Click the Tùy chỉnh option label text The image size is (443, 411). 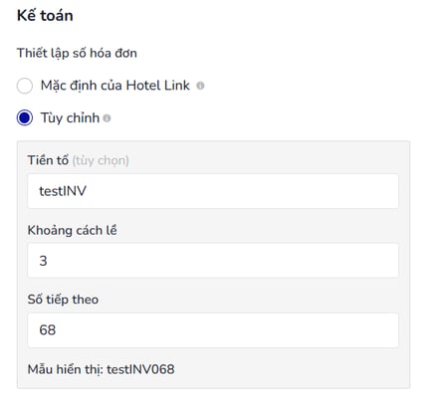click(70, 117)
